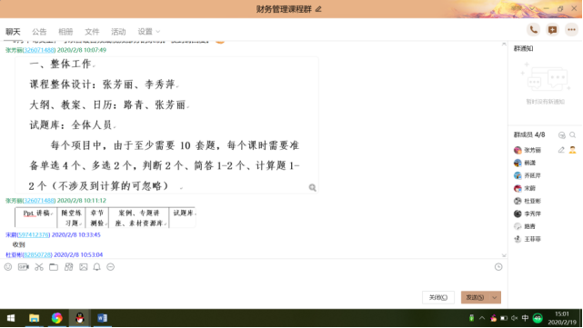
Task: Click the magnifier on the shared image
Action: click(312, 187)
